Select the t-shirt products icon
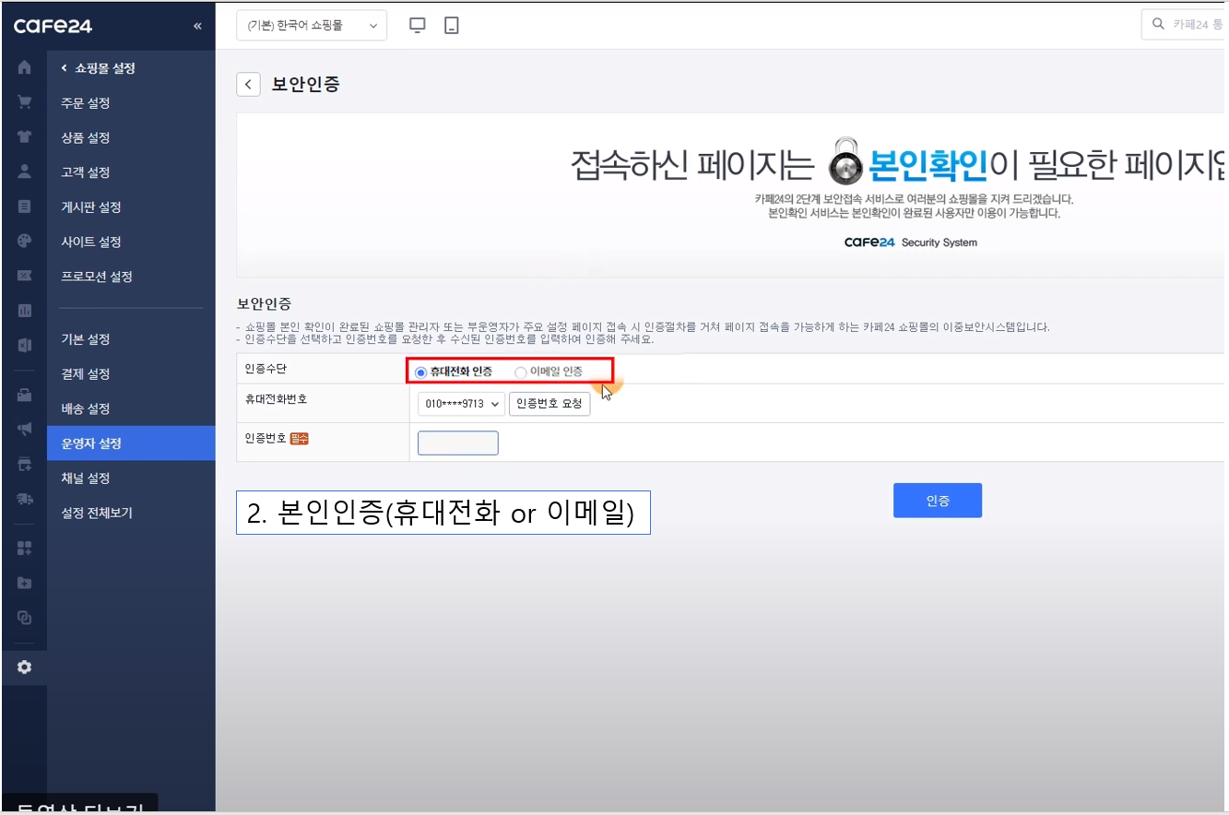The image size is (1229, 815). (x=24, y=136)
